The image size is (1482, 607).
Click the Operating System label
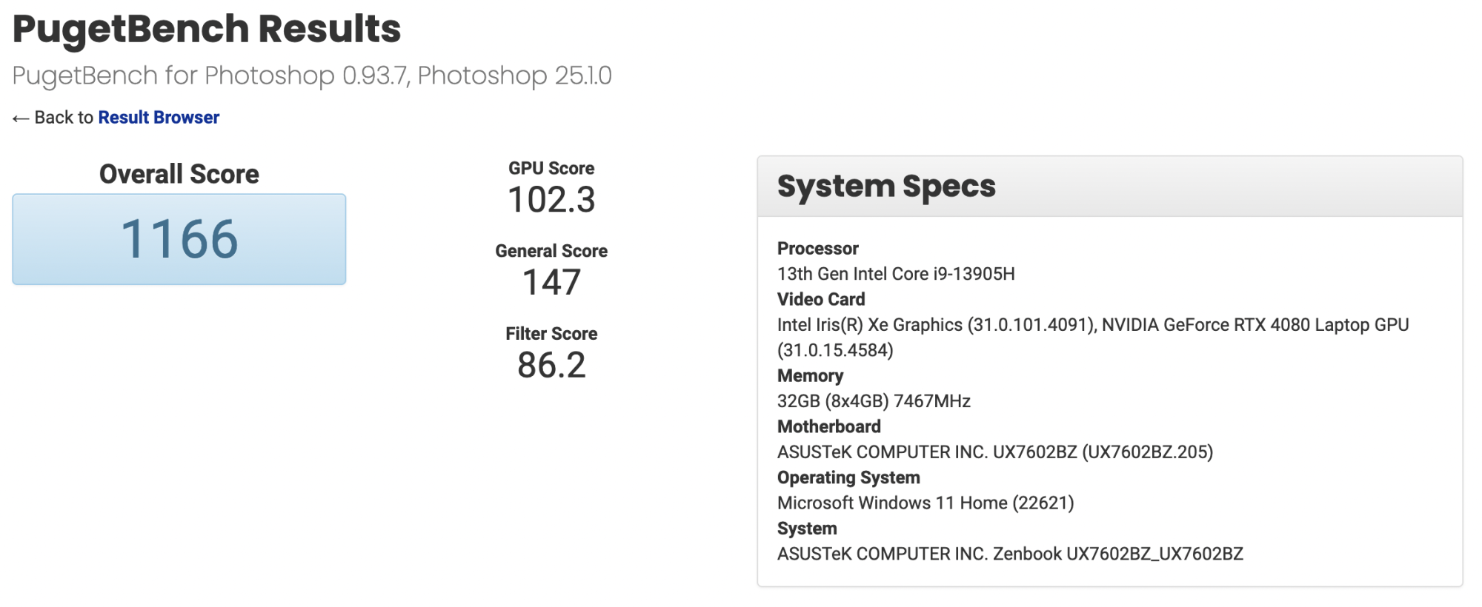(x=848, y=477)
